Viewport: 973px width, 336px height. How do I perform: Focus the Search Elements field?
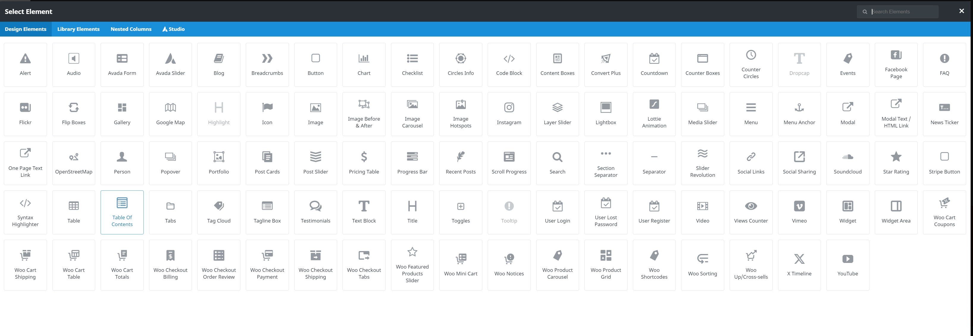tap(903, 12)
